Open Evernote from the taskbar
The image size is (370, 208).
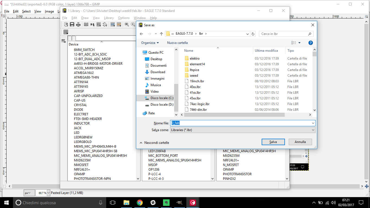166,203
